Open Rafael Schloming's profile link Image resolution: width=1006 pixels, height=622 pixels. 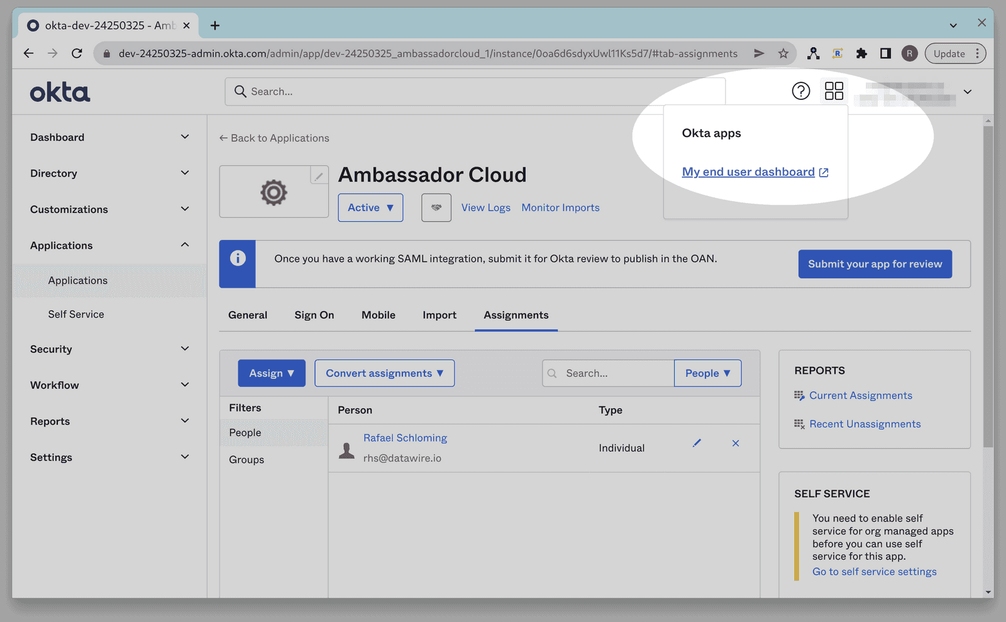(405, 438)
